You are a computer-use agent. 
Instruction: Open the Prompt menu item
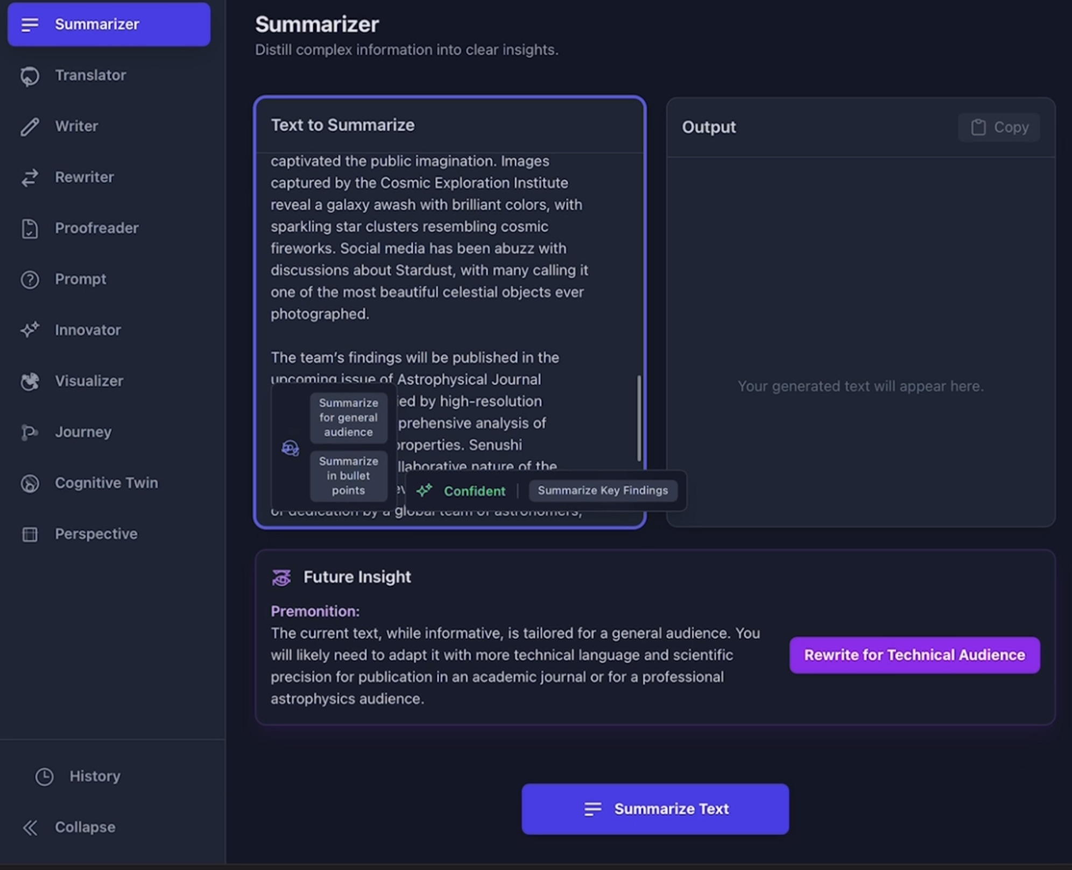tap(80, 279)
